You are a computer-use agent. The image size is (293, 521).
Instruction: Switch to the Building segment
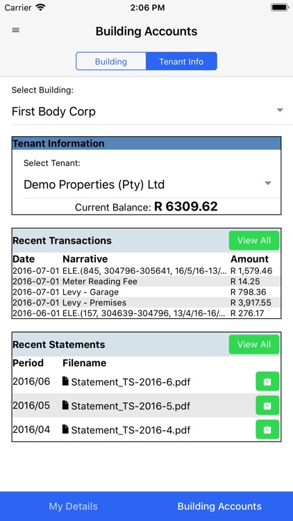coord(111,61)
